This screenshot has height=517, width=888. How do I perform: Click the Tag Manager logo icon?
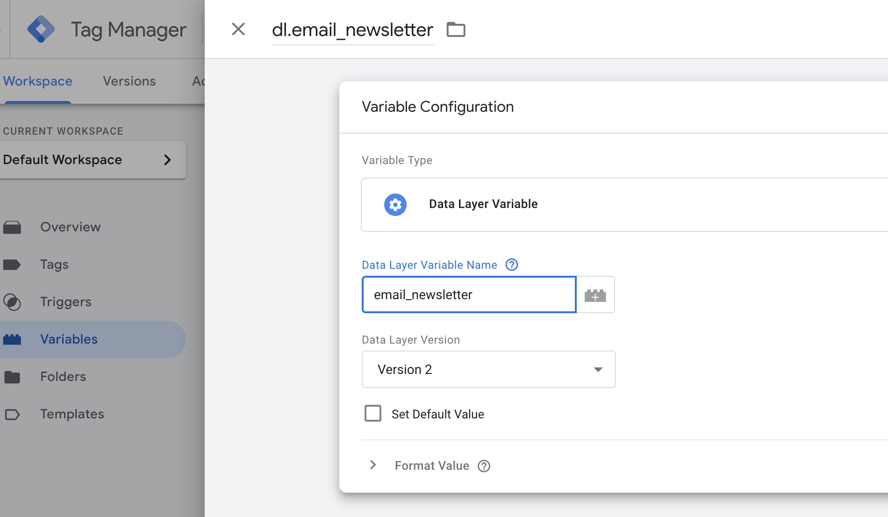pyautogui.click(x=41, y=29)
